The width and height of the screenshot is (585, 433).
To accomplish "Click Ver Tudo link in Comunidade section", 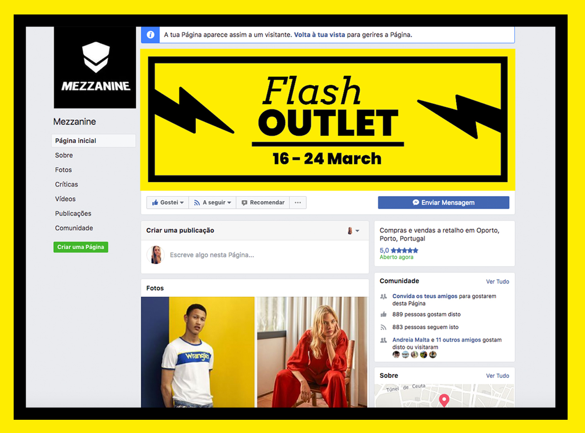I will [497, 282].
